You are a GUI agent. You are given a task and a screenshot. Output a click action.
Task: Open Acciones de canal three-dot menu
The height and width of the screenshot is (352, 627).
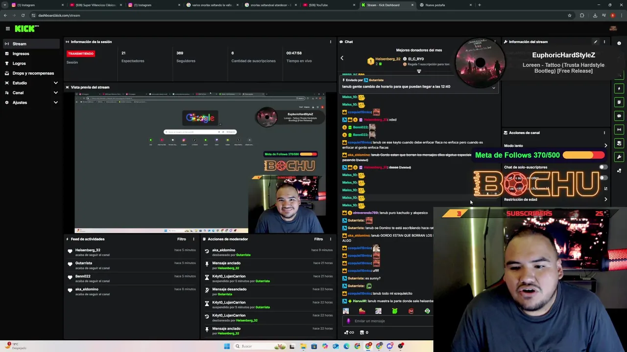tap(604, 132)
